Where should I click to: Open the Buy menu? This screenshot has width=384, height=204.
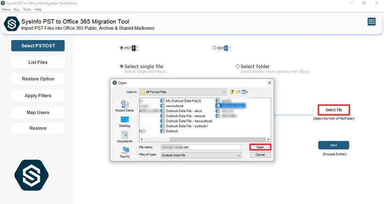17,9
